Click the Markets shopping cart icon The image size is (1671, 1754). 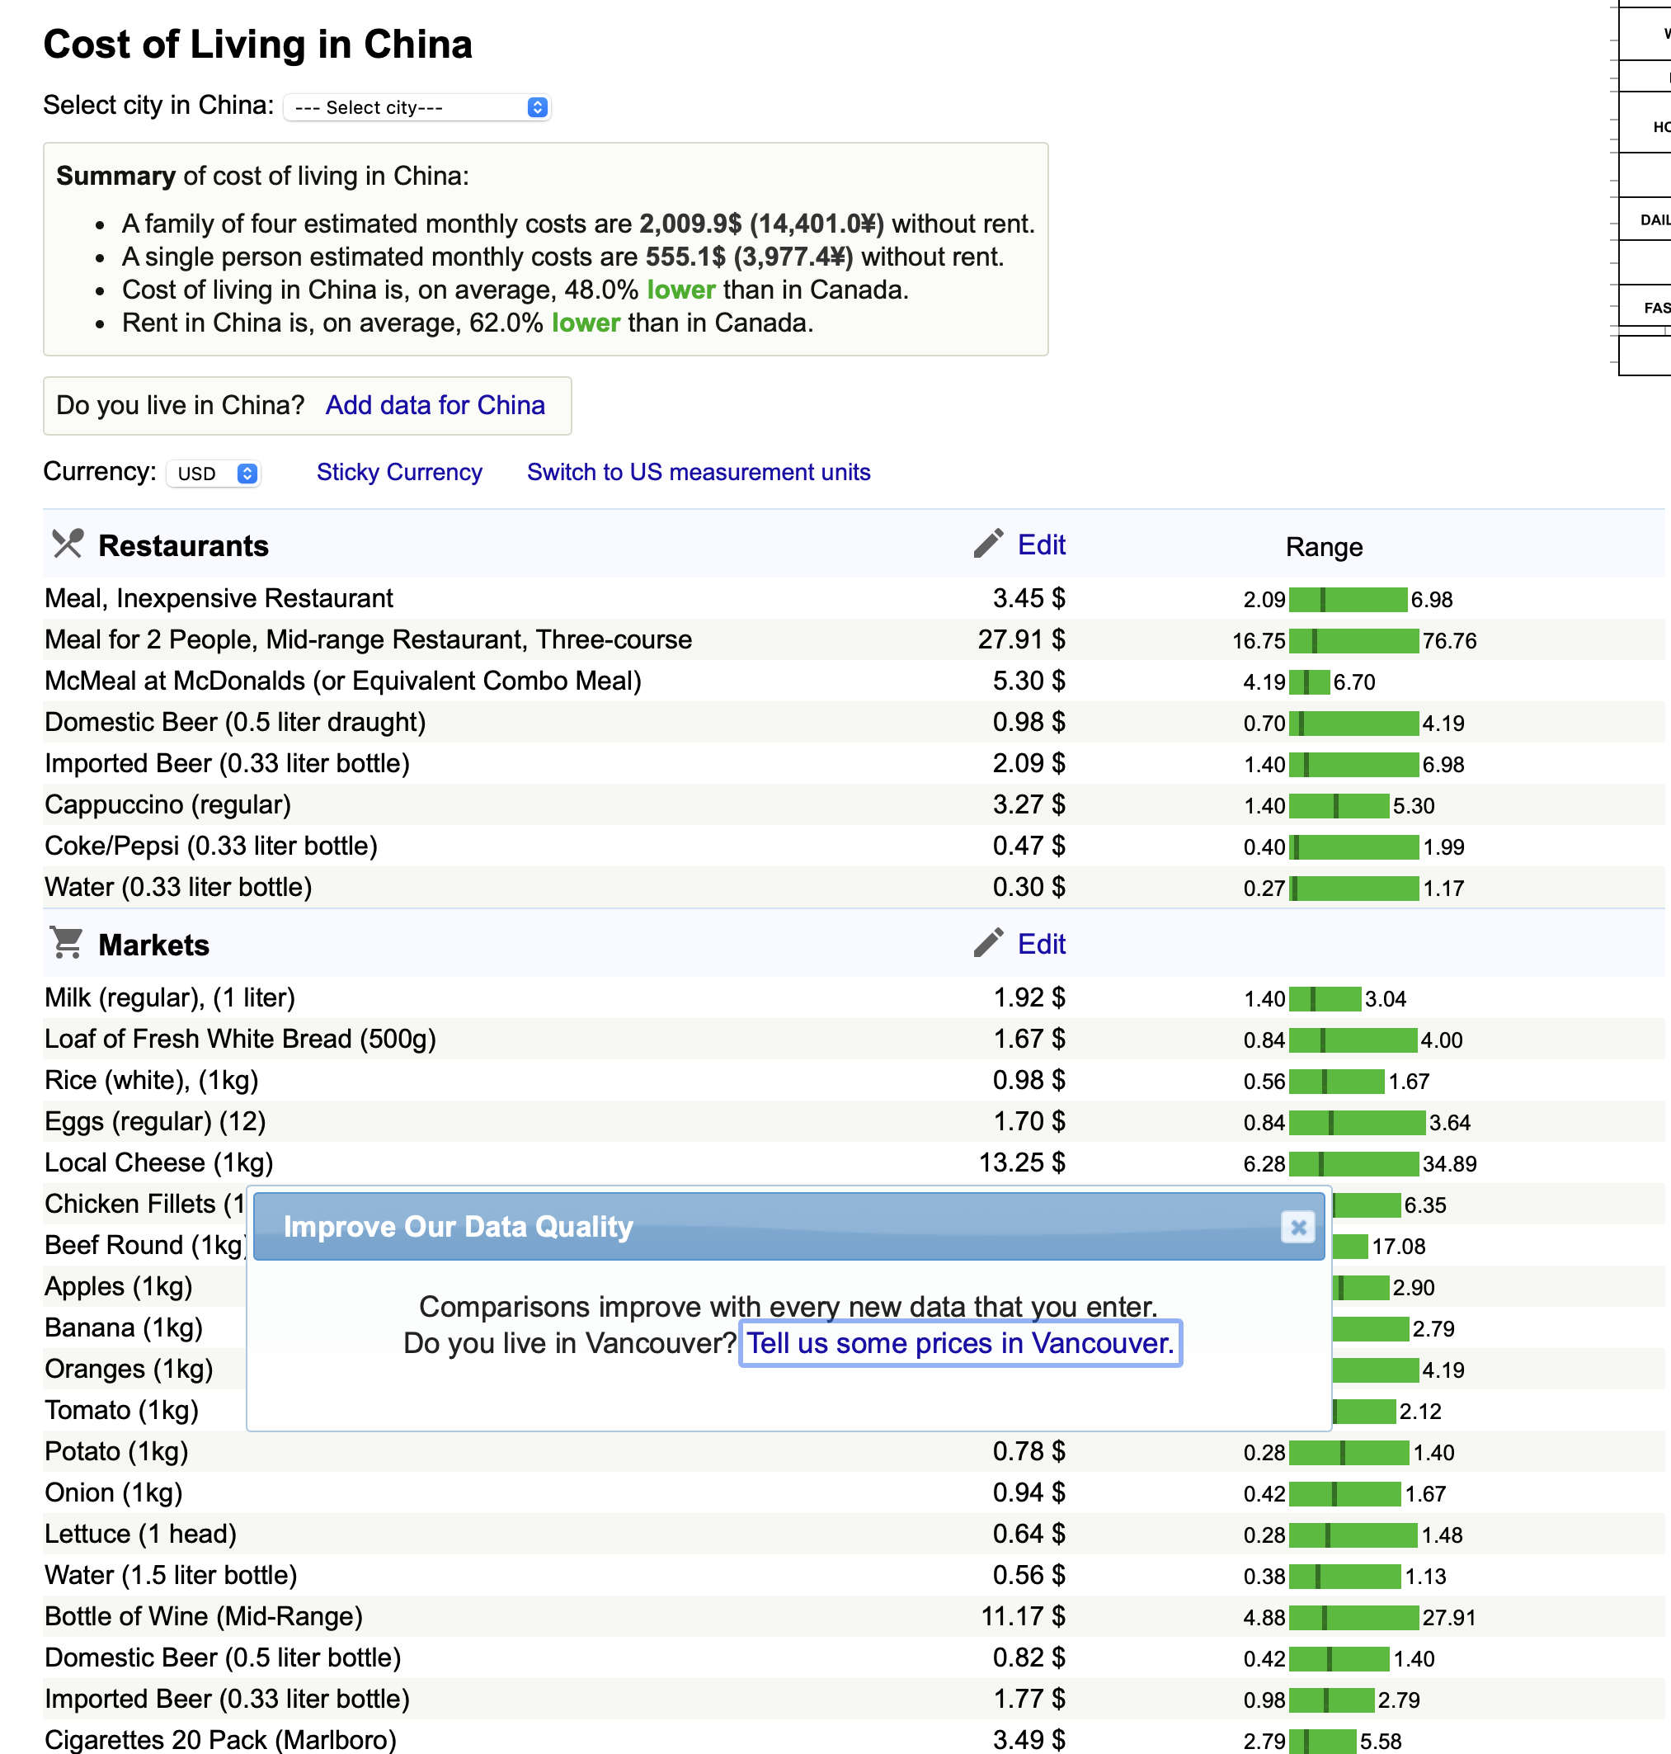point(67,942)
